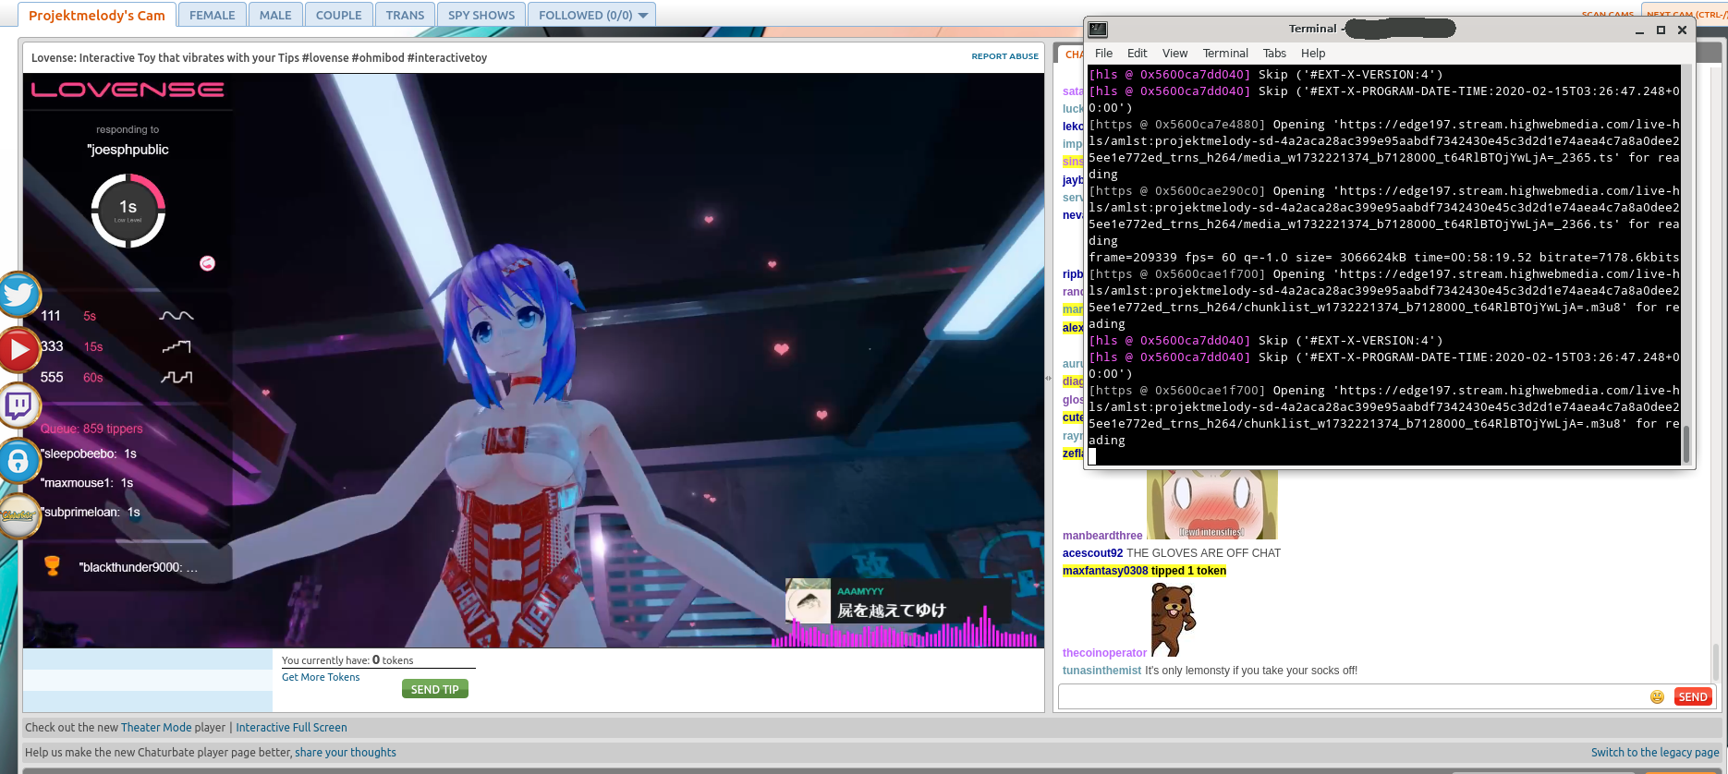Viewport: 1728px width, 774px height.
Task: Click the red YouTube play icon
Action: click(17, 350)
